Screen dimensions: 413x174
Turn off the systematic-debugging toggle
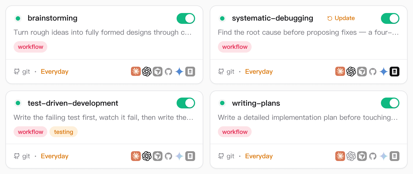point(390,18)
